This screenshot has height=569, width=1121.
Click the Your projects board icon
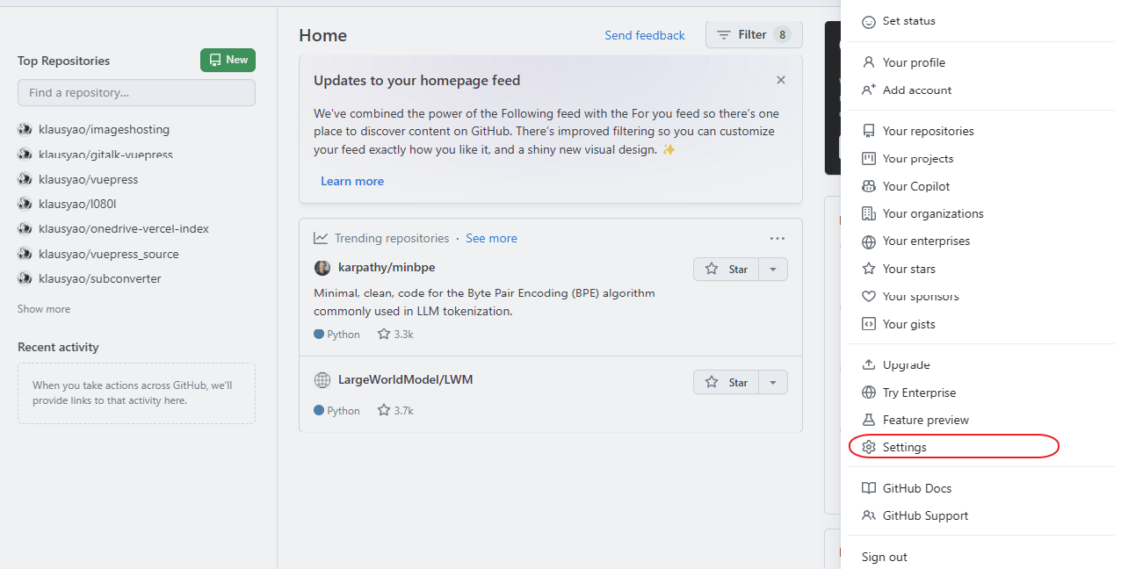point(869,158)
